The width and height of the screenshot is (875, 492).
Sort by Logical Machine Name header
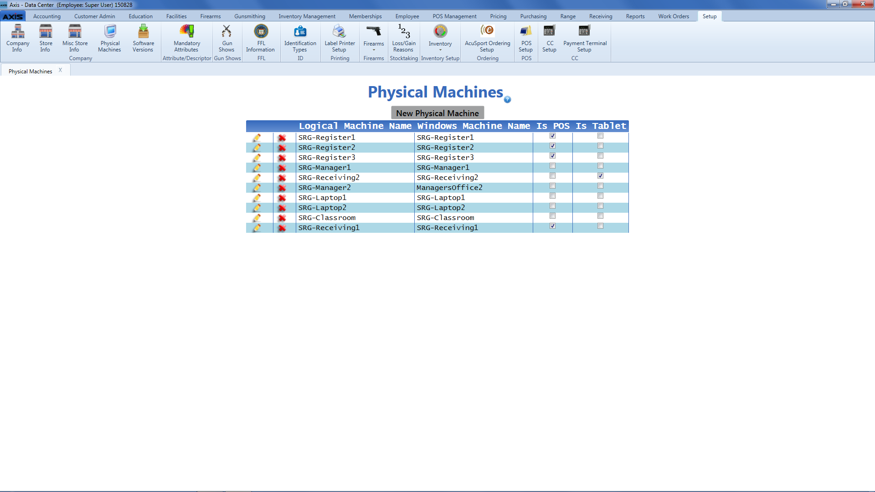click(355, 126)
